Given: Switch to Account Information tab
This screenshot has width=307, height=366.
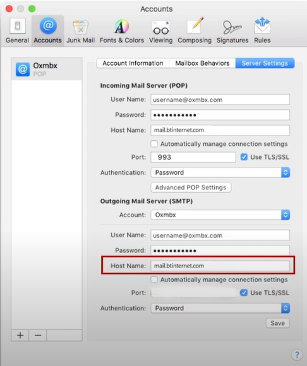Looking at the screenshot, I should point(133,63).
